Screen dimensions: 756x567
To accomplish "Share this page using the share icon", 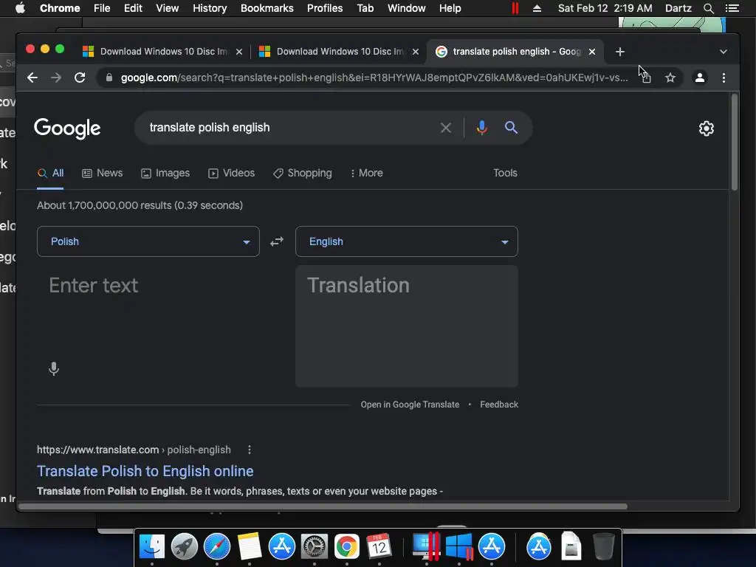I will (647, 78).
